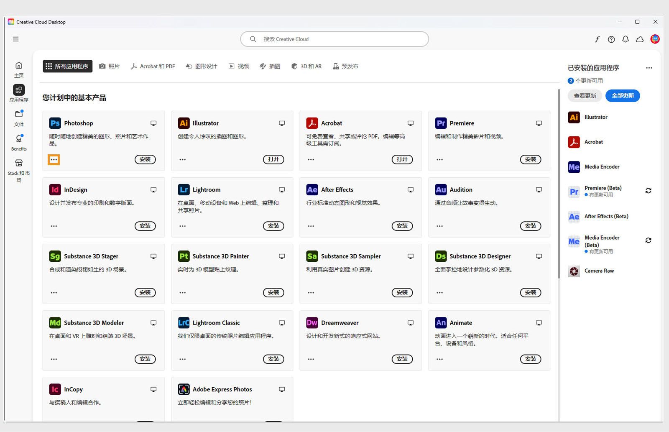Open cloud sync status icon

click(x=640, y=39)
